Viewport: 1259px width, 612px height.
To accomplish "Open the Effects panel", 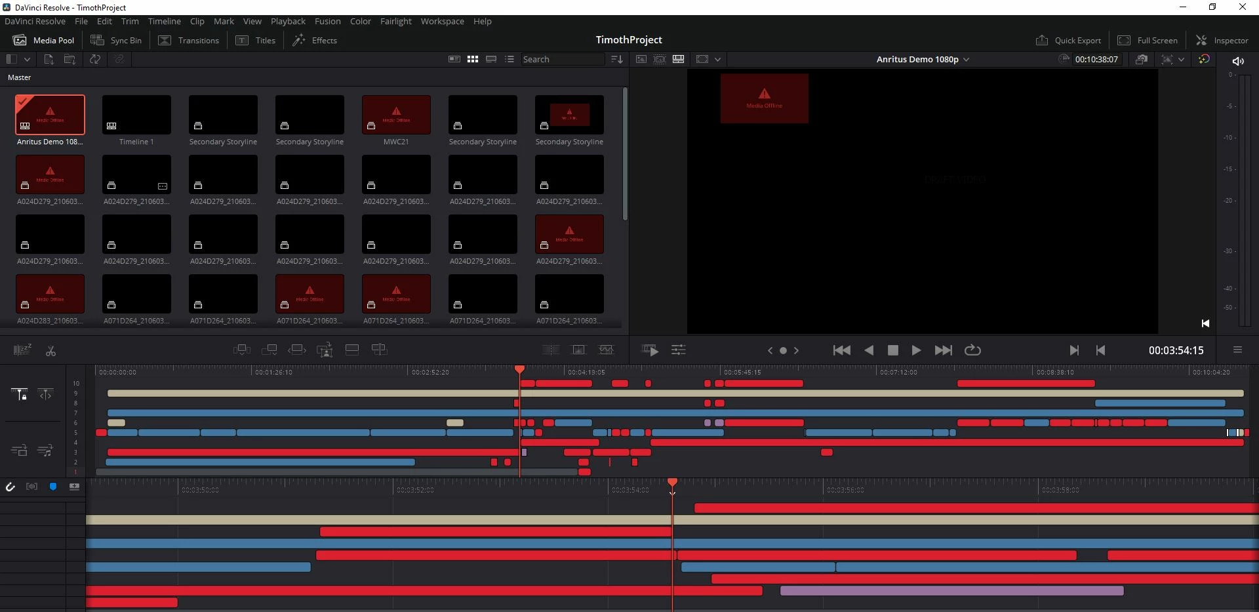I will tap(315, 40).
